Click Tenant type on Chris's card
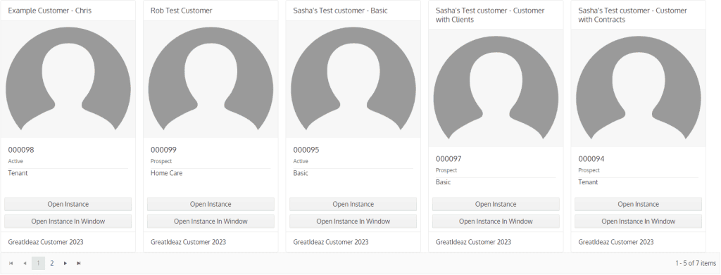The image size is (721, 275). pyautogui.click(x=18, y=173)
